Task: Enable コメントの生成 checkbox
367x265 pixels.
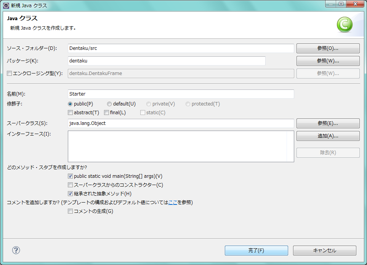Action: point(70,211)
